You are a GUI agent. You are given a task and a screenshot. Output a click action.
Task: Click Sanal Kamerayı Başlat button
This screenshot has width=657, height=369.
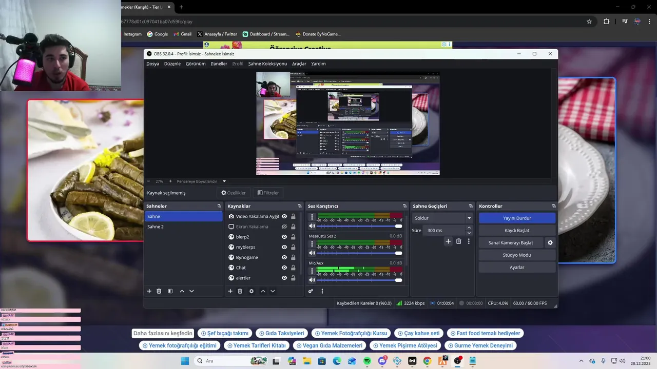click(x=511, y=242)
